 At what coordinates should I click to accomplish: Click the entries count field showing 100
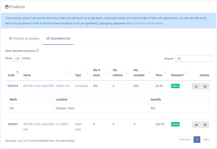tap(17, 59)
